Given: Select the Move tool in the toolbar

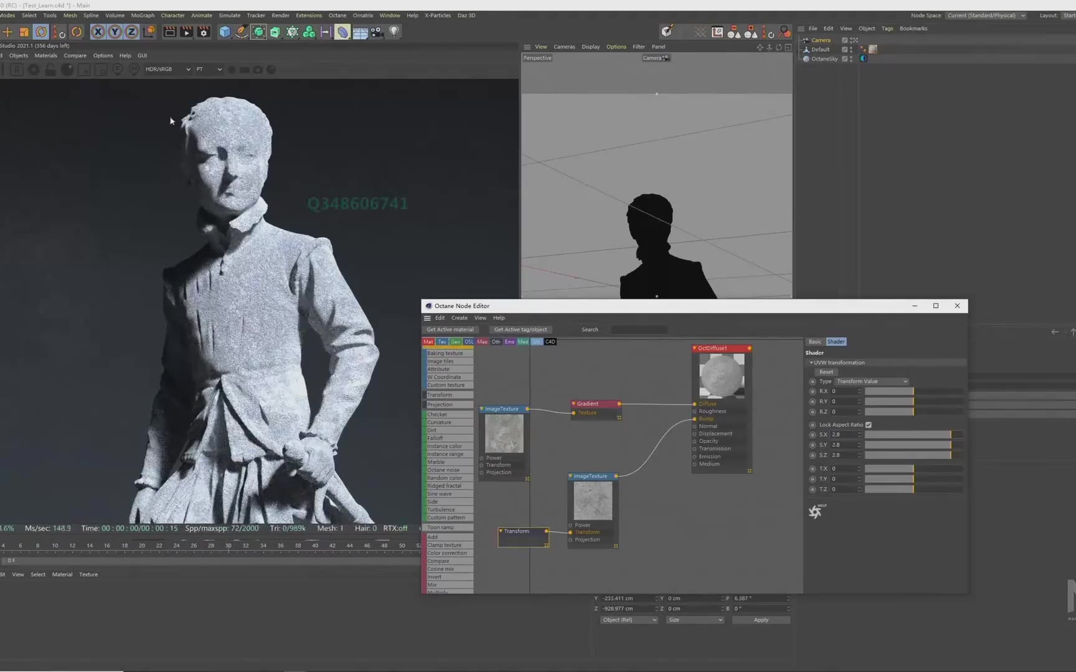Looking at the screenshot, I should [x=7, y=32].
